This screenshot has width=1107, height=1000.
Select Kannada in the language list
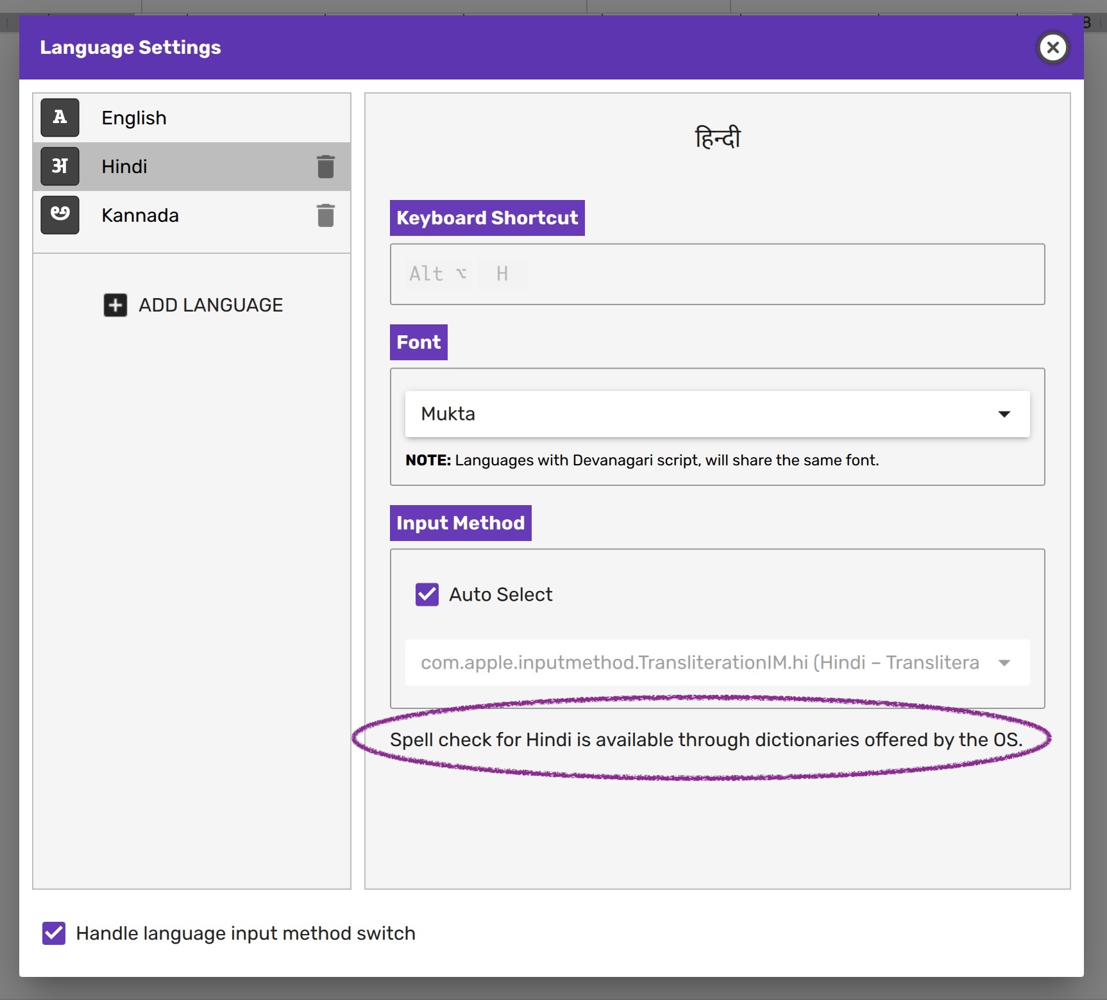click(140, 215)
